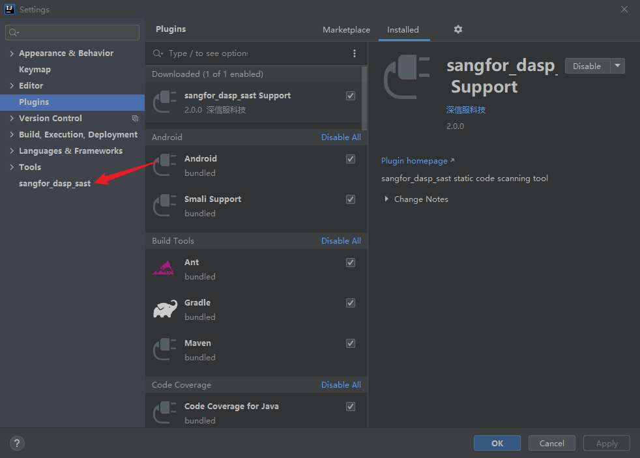Viewport: 640px width, 458px height.
Task: Focus the plugin search options field
Action: 254,53
